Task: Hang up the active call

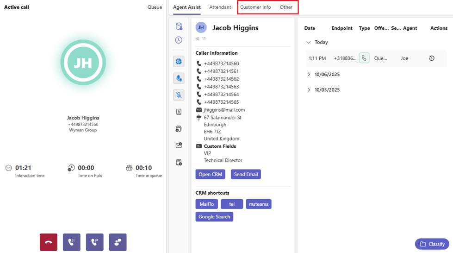Action: (x=49, y=242)
